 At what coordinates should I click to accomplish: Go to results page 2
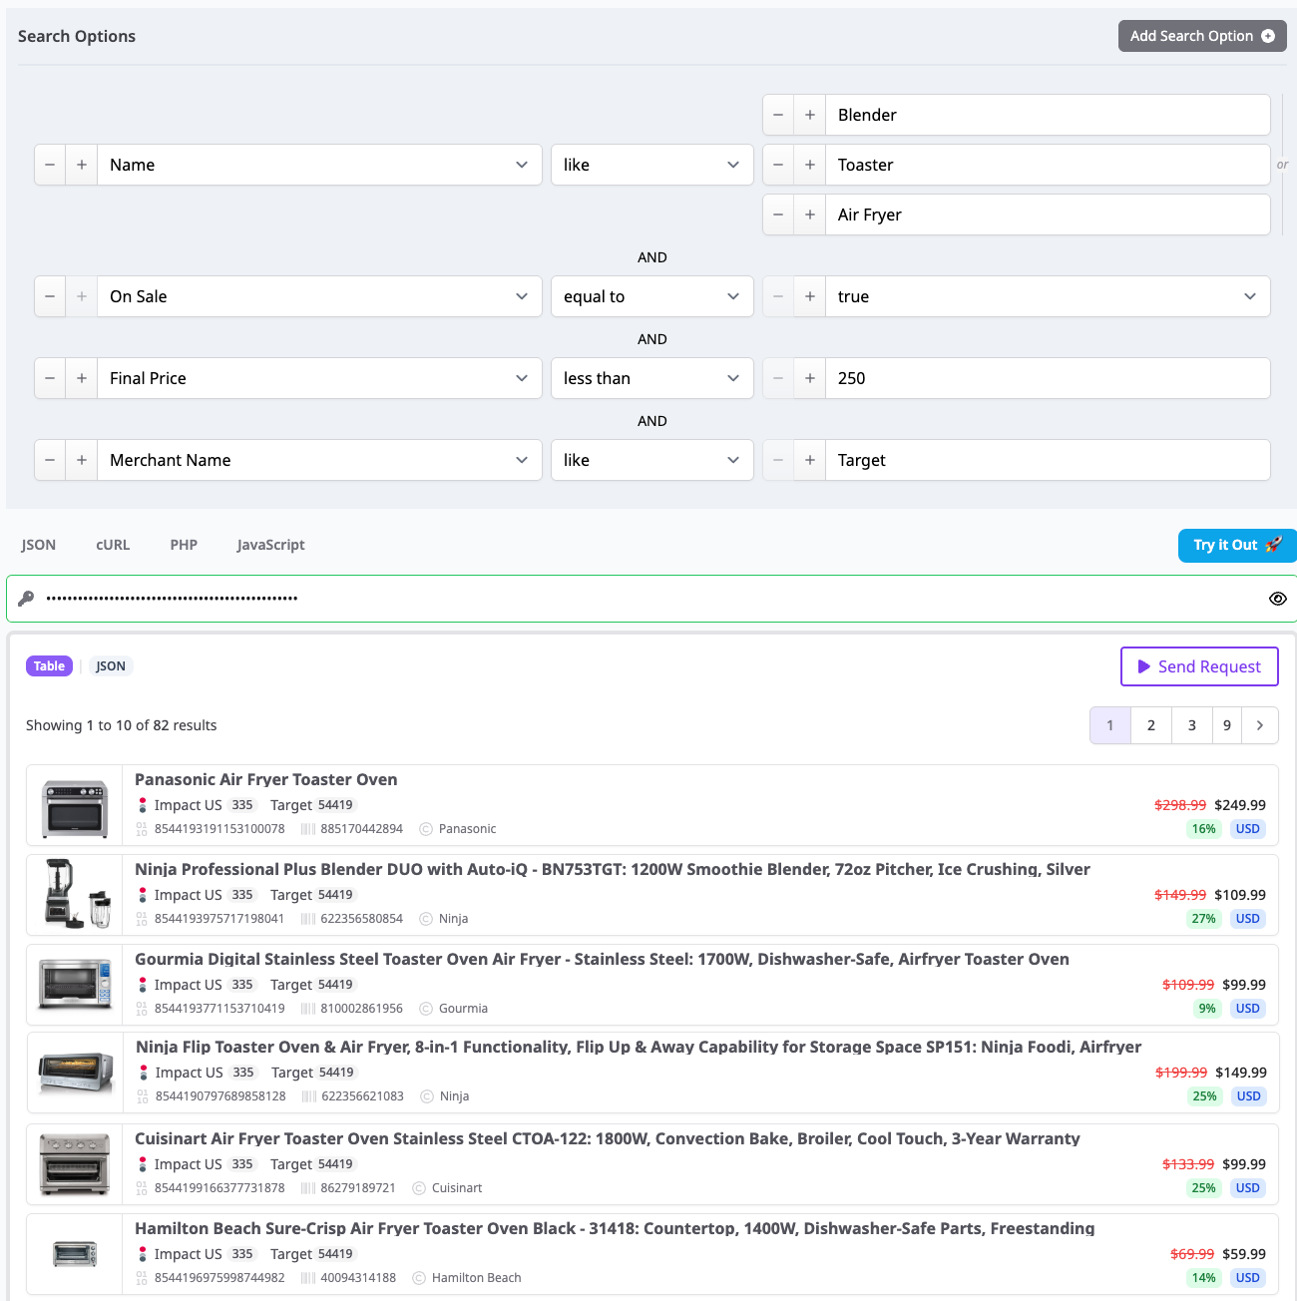(x=1151, y=725)
